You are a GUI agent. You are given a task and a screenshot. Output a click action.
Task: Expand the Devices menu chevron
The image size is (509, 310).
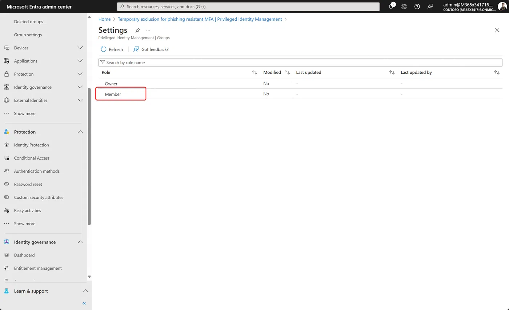click(80, 48)
